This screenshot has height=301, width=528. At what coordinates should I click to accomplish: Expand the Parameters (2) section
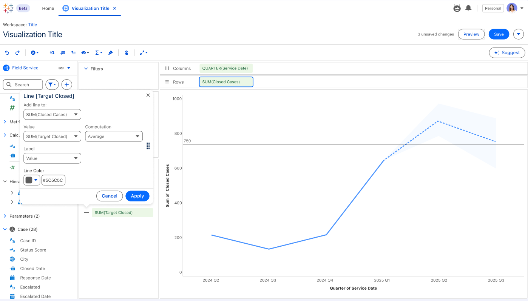(x=5, y=216)
